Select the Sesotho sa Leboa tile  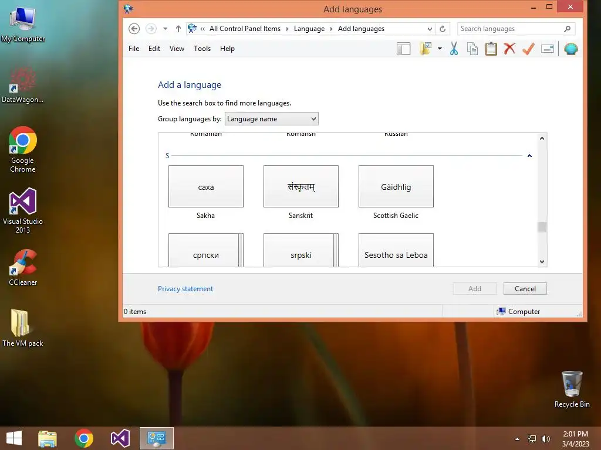[x=396, y=250]
